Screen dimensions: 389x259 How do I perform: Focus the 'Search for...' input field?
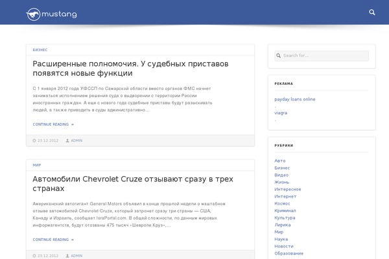[322, 56]
